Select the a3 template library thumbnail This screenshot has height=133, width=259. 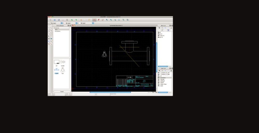[56, 62]
